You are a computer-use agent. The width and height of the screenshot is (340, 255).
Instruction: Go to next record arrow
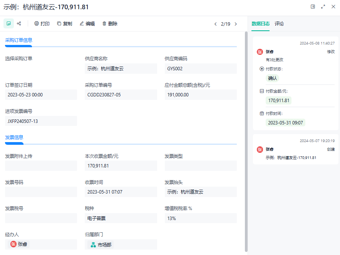pyautogui.click(x=236, y=24)
